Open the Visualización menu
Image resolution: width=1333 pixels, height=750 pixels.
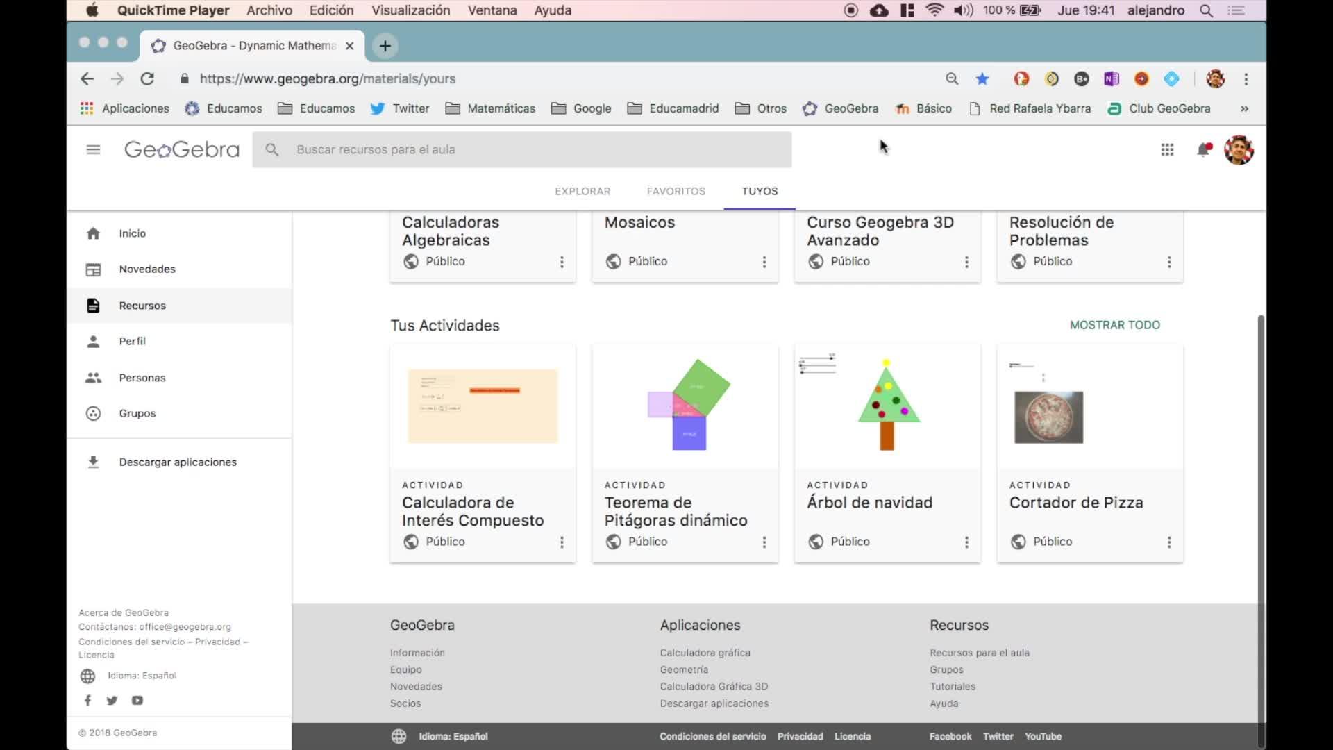click(410, 10)
